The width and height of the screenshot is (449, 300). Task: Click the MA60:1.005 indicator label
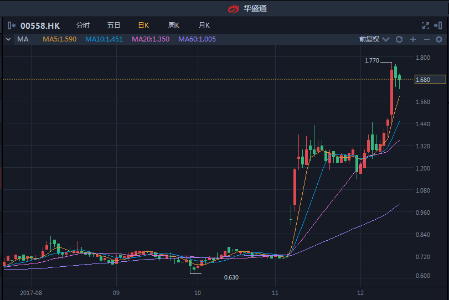tap(197, 39)
